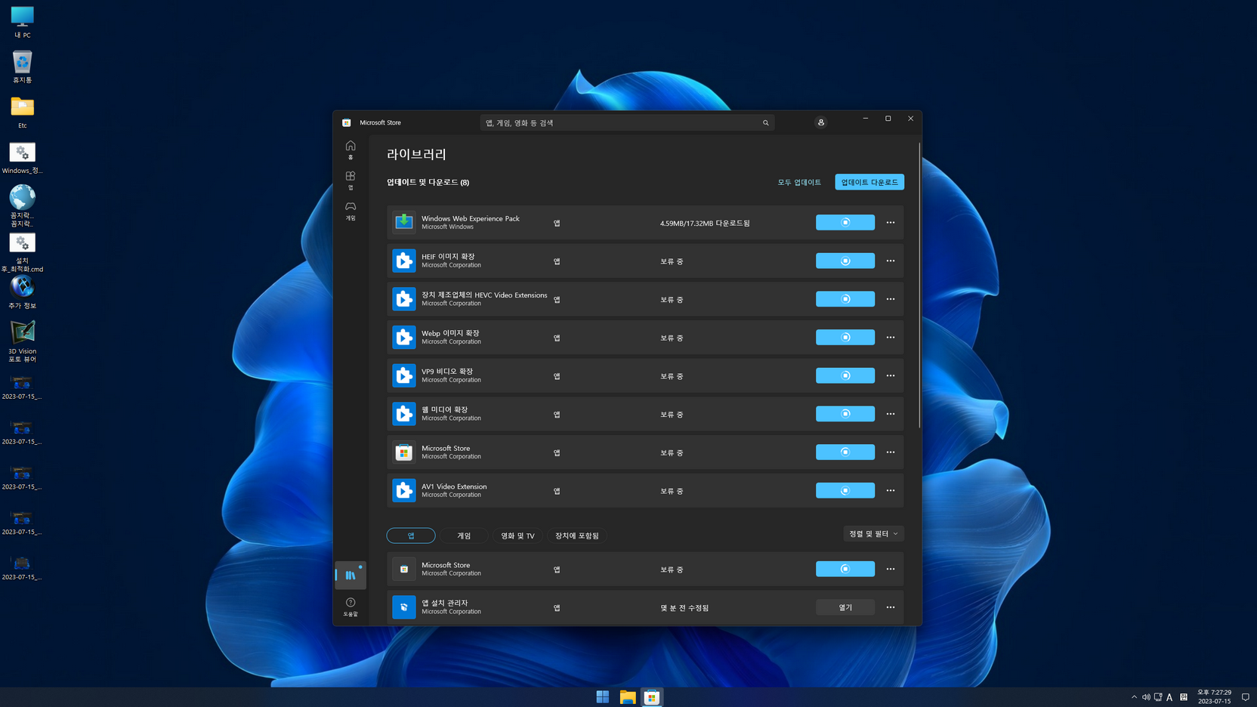Click the input language indicator A in tray
This screenshot has height=707, width=1257.
(1169, 697)
